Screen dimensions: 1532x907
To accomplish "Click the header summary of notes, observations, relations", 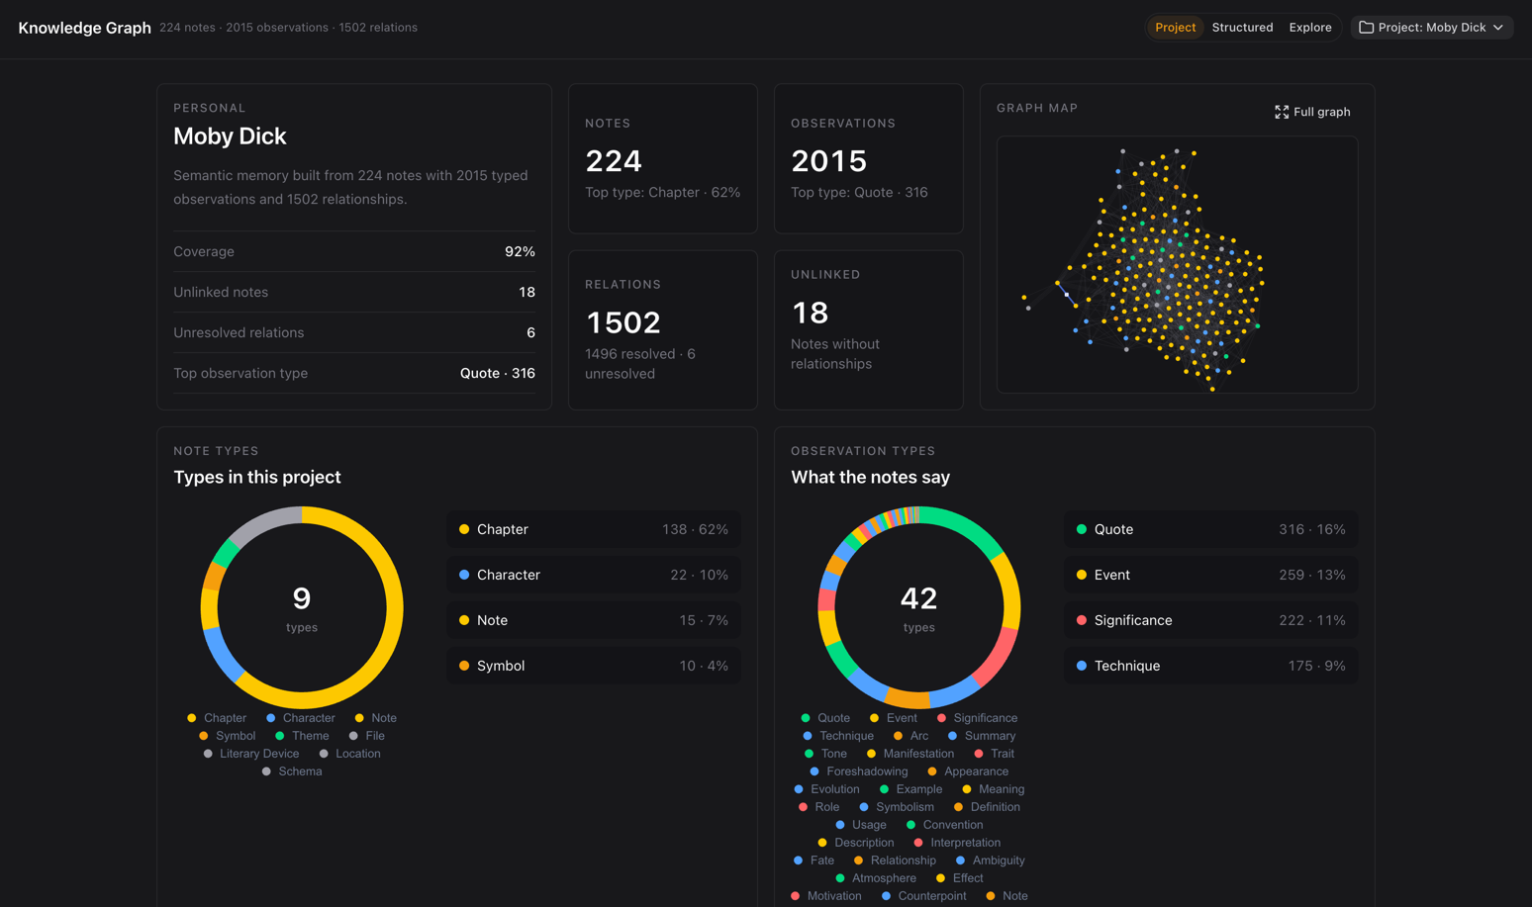I will (x=288, y=28).
